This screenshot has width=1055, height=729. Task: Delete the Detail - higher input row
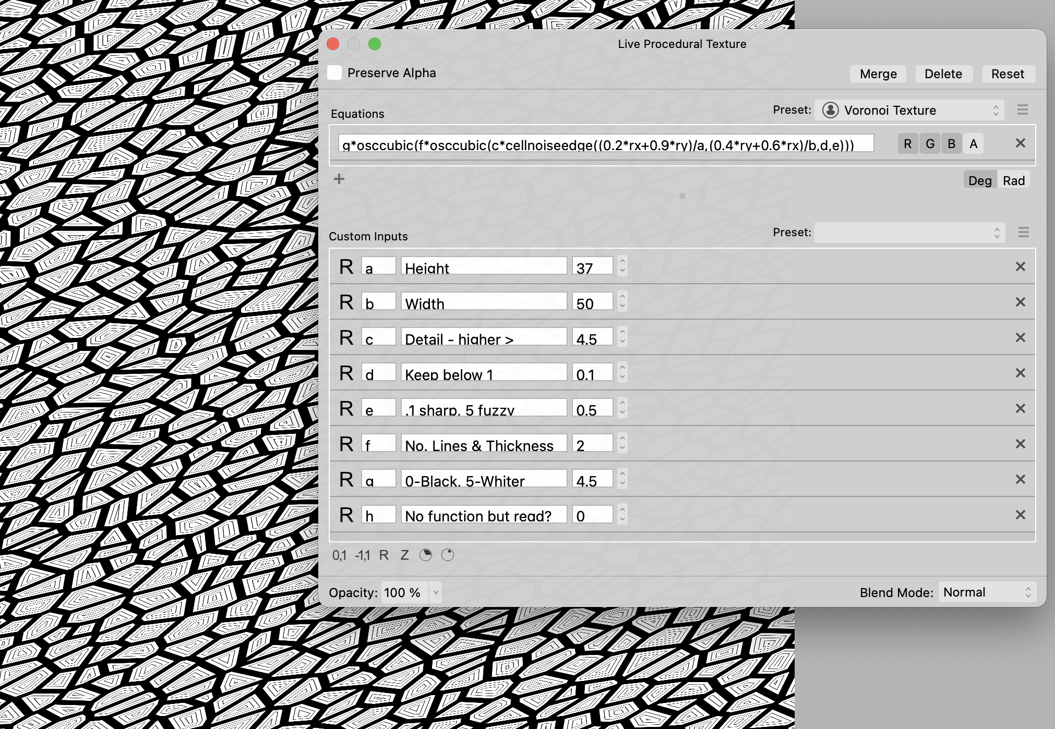point(1021,337)
